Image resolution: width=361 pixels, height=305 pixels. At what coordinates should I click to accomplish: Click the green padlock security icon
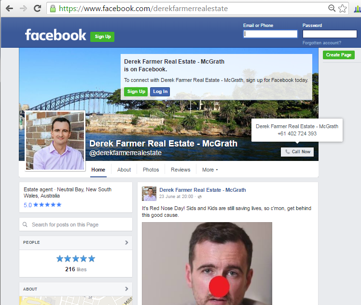click(53, 9)
